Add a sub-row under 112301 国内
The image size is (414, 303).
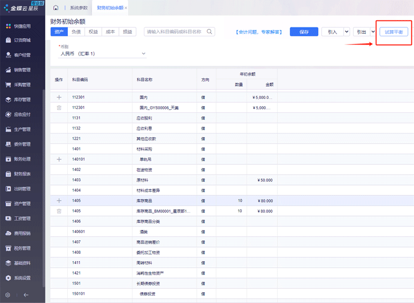click(x=59, y=97)
